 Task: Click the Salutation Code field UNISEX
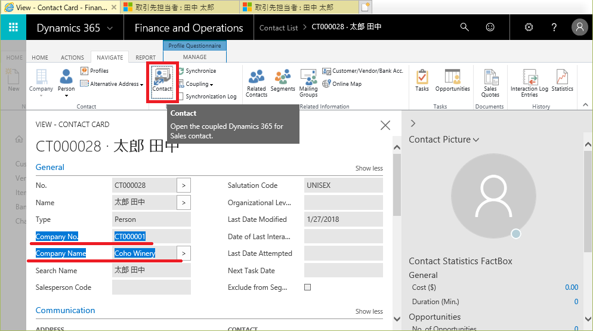tap(344, 185)
